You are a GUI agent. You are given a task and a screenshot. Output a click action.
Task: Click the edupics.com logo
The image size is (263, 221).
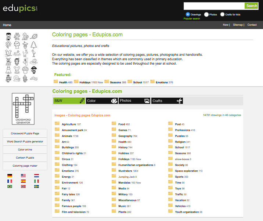(x=20, y=8)
